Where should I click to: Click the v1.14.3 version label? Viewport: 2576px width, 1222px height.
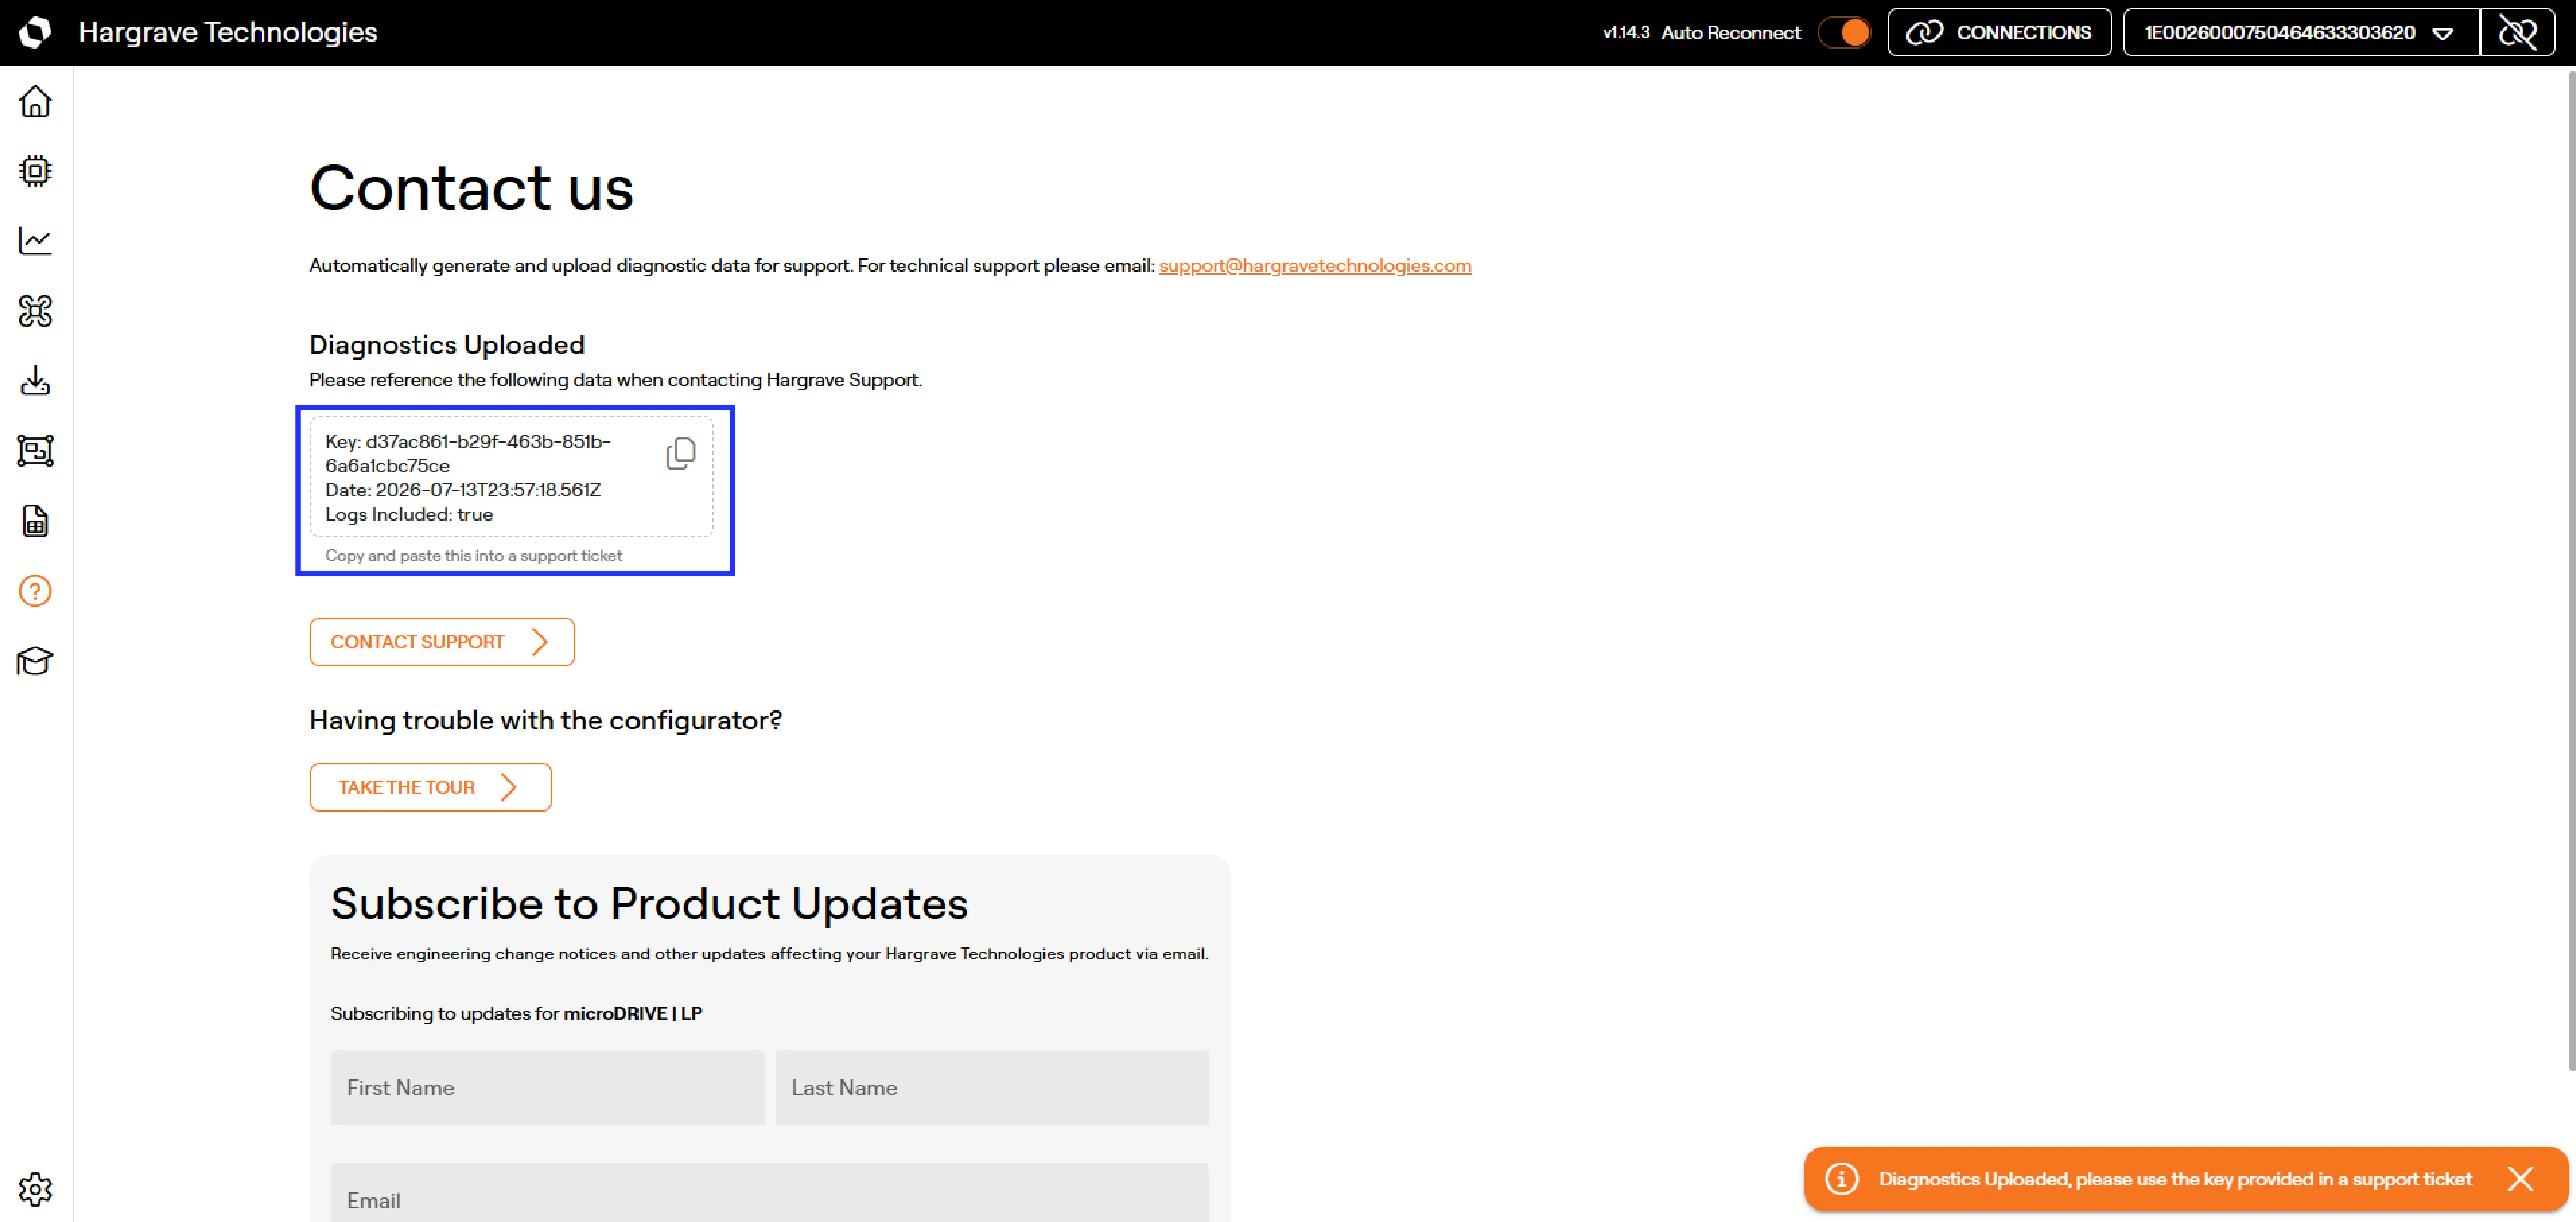pyautogui.click(x=1626, y=33)
